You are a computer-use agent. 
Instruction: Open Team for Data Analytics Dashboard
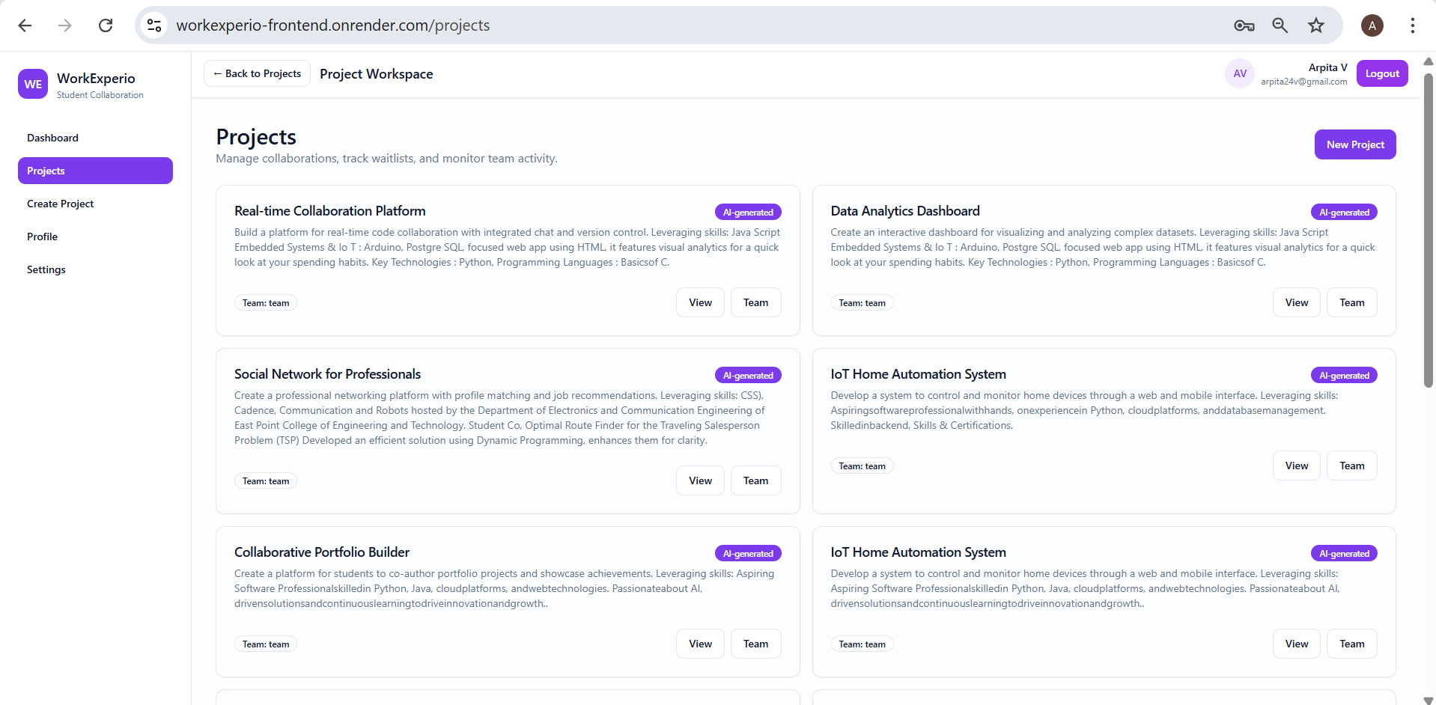(x=1352, y=302)
